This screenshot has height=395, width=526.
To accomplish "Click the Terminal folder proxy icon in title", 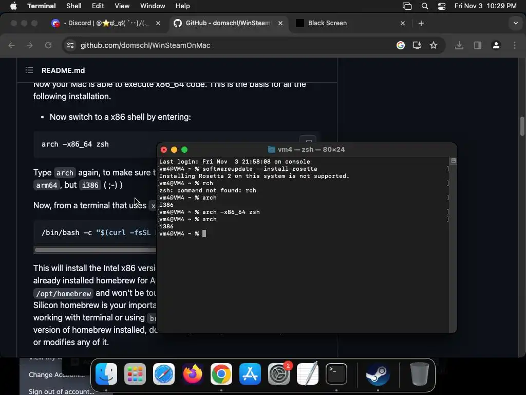I will 272,150.
